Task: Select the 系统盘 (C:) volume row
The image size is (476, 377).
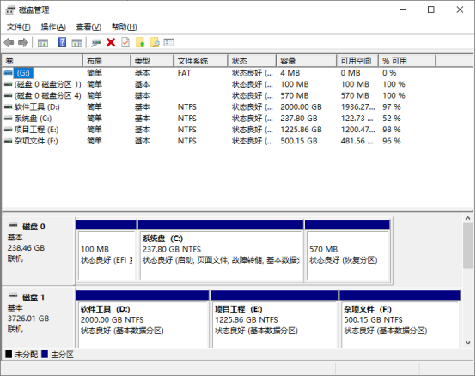Action: pos(218,119)
